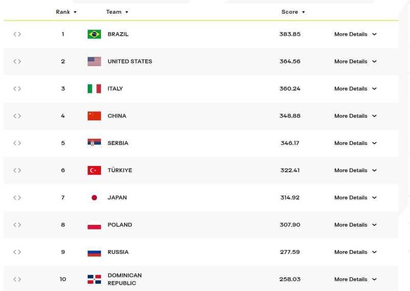Expand More Details for Brazil

pyautogui.click(x=355, y=34)
